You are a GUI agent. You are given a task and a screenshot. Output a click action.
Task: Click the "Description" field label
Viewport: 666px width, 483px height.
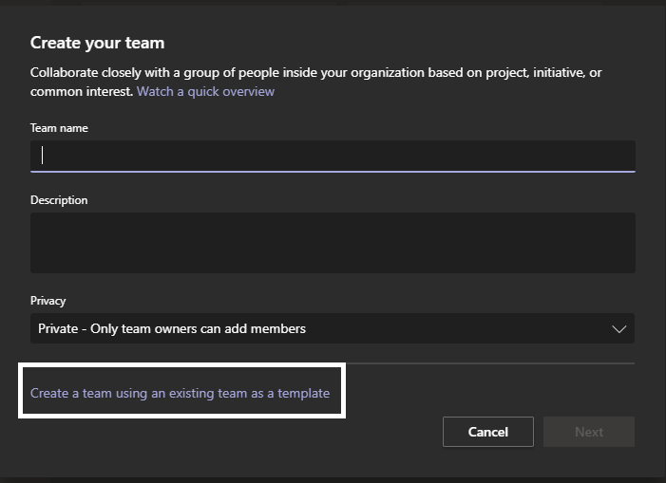pyautogui.click(x=59, y=200)
